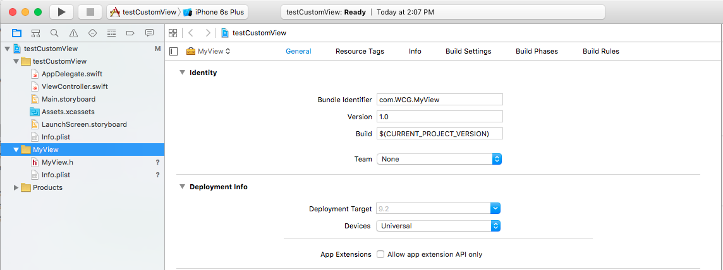Open the Build Phases tab
This screenshot has height=270, width=723.
tap(537, 51)
